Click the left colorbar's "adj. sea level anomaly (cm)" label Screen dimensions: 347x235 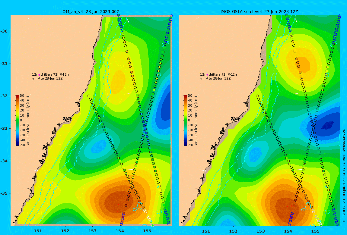pyautogui.click(x=28, y=121)
